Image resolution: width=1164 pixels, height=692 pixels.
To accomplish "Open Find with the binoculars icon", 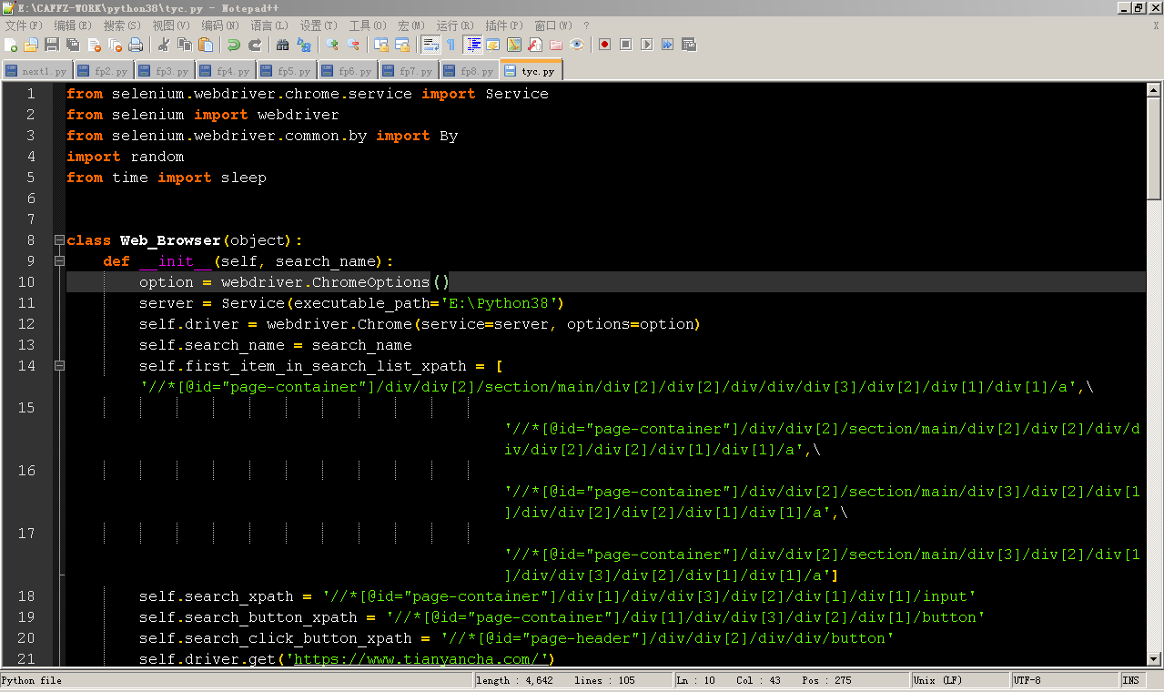I will (282, 45).
